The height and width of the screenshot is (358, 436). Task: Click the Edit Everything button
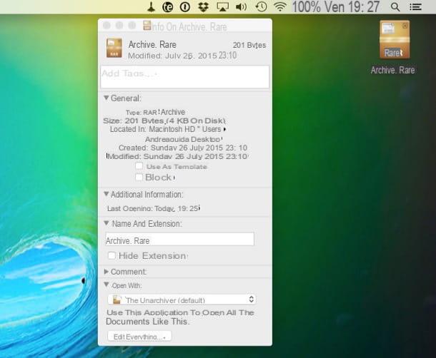coord(139,337)
